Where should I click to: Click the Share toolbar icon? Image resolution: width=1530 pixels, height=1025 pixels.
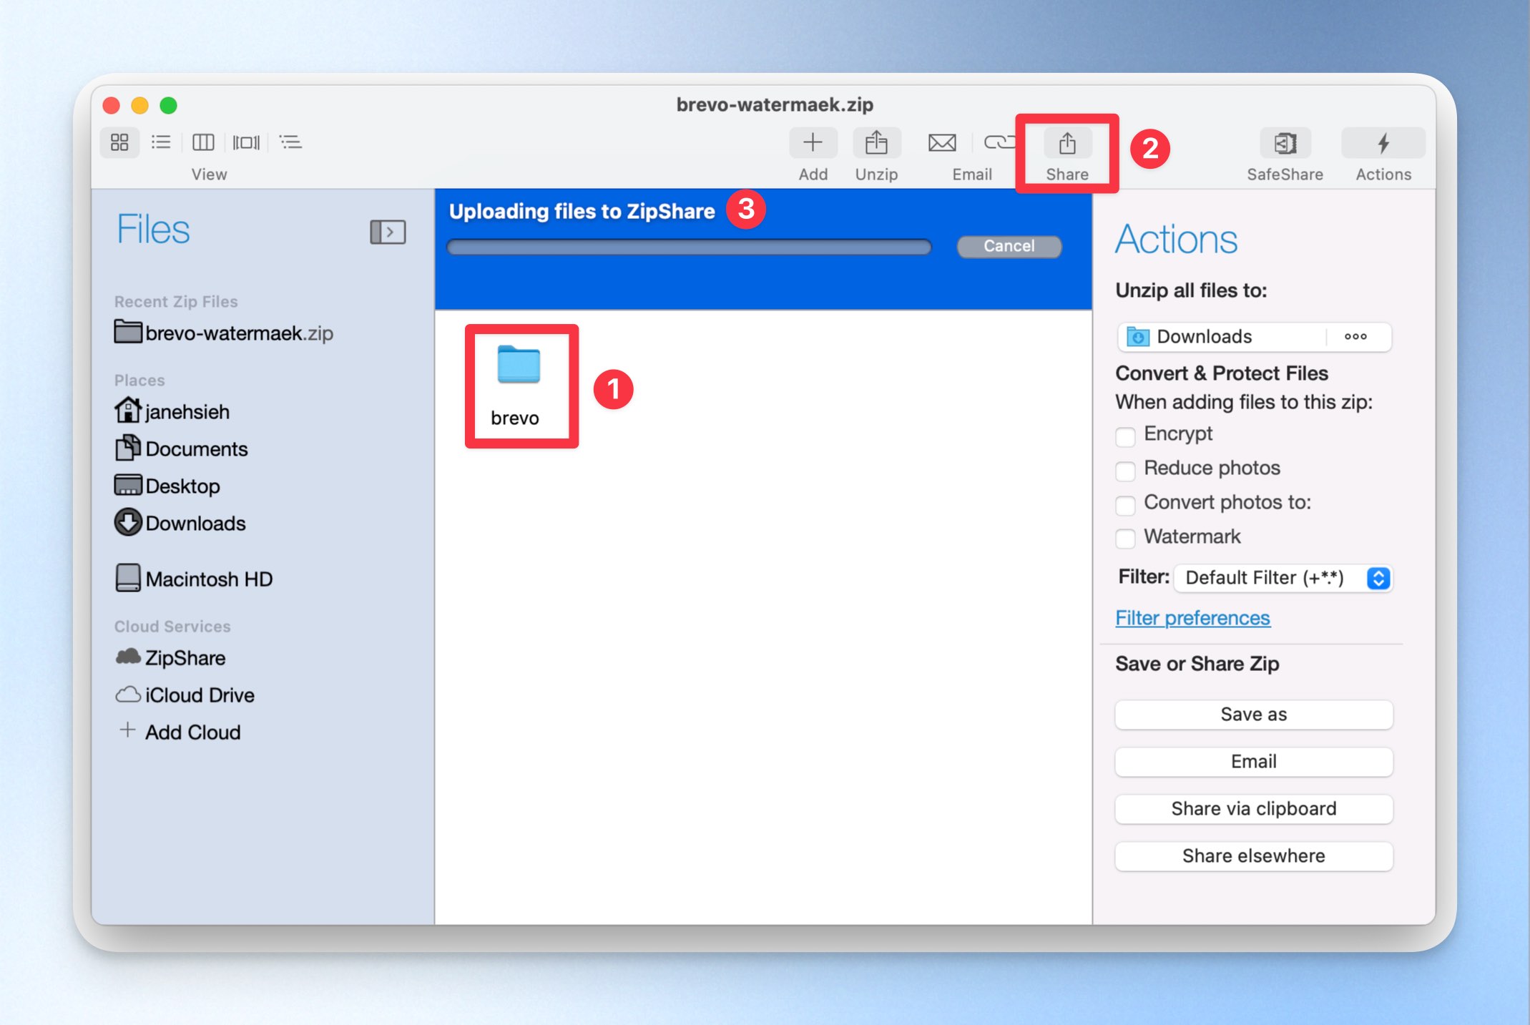tap(1067, 142)
